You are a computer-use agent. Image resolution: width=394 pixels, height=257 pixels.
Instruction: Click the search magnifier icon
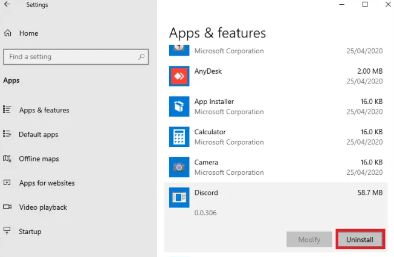point(141,57)
